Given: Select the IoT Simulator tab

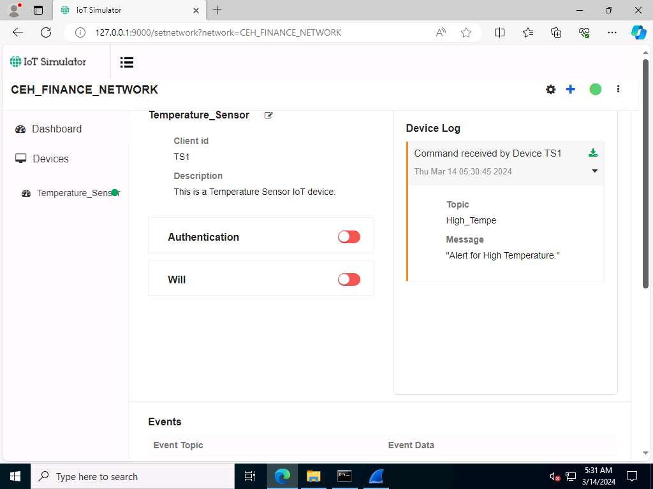Looking at the screenshot, I should (129, 10).
